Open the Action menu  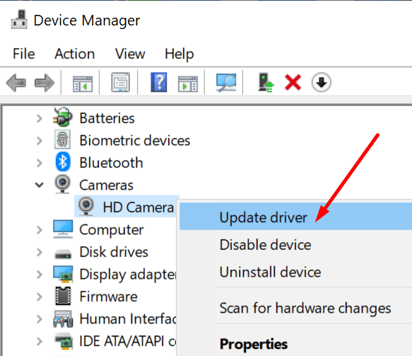point(75,54)
